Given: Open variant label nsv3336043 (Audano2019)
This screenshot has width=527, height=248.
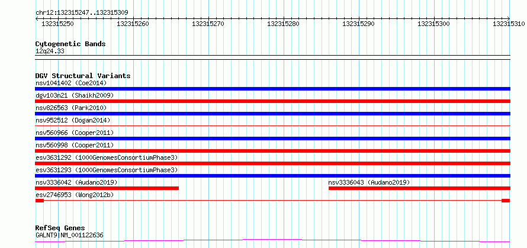Looking at the screenshot, I should [x=369, y=182].
